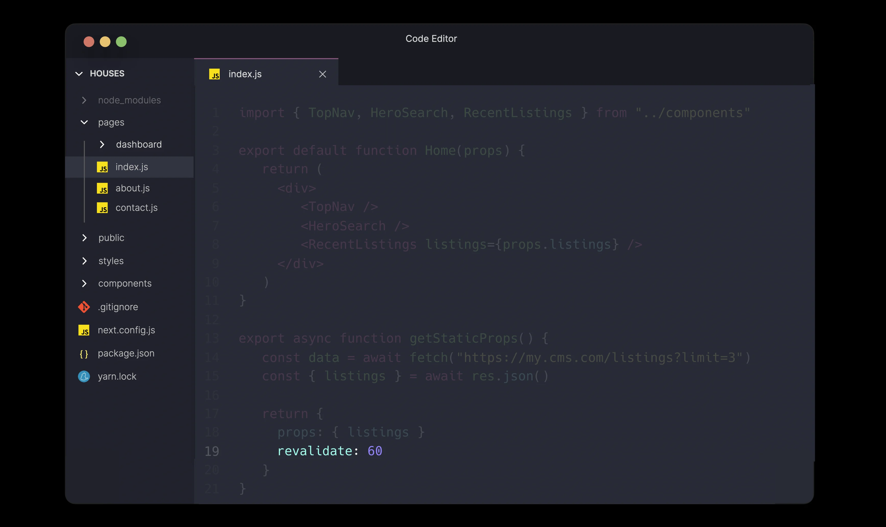This screenshot has width=886, height=527.
Task: Click the JS icon in the index.js tab
Action: pos(214,74)
